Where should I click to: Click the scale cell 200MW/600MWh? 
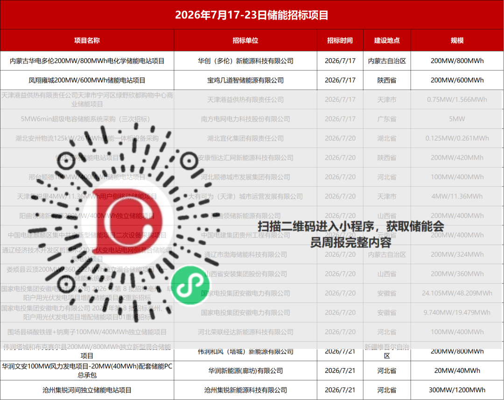click(x=457, y=80)
